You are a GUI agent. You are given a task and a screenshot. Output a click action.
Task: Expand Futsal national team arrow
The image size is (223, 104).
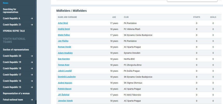click(x=32, y=100)
